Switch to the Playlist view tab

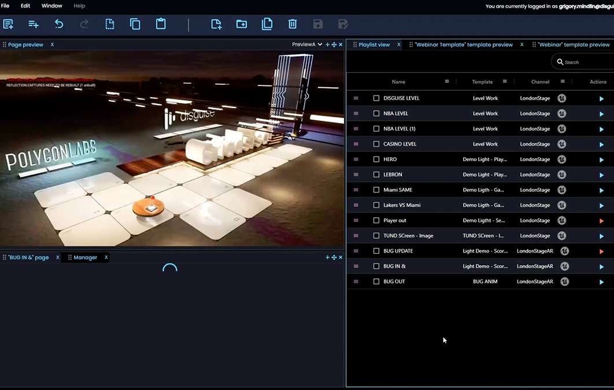point(374,44)
